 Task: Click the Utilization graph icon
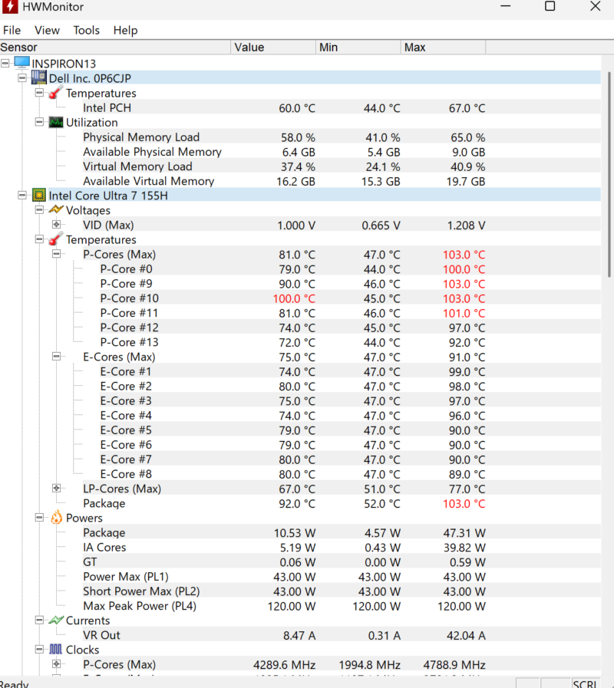point(56,123)
